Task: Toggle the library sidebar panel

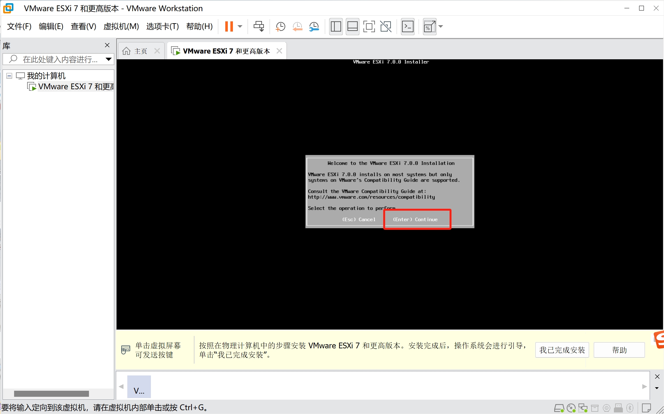Action: (336, 26)
